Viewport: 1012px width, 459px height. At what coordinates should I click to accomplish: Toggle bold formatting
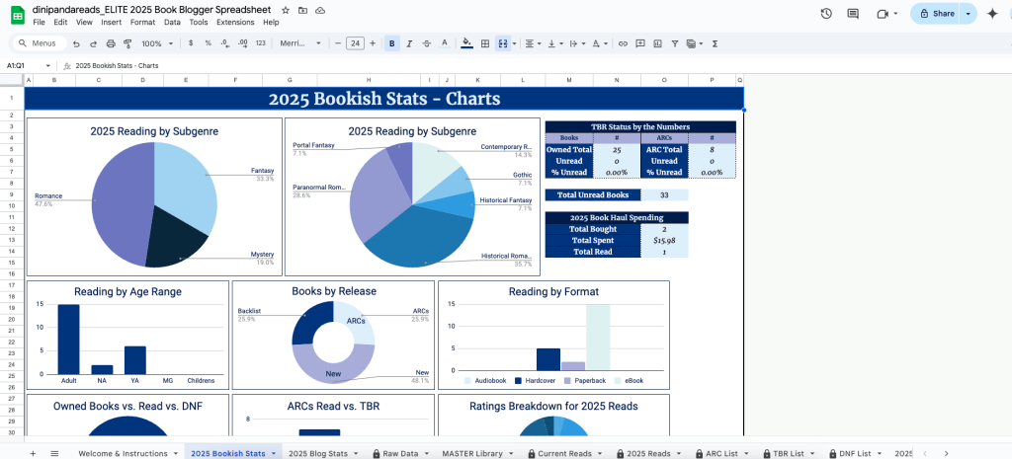click(392, 43)
